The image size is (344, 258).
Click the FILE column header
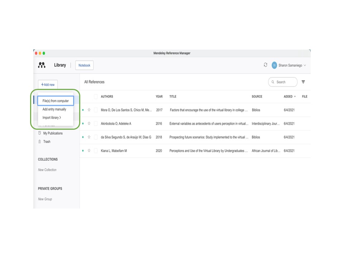tap(305, 96)
